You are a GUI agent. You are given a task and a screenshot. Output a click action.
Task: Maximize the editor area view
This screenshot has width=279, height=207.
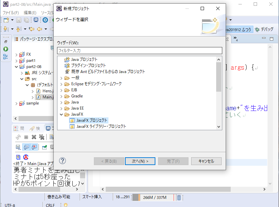(272, 39)
